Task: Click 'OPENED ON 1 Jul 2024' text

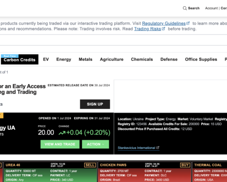Action: pyautogui.click(x=55, y=118)
